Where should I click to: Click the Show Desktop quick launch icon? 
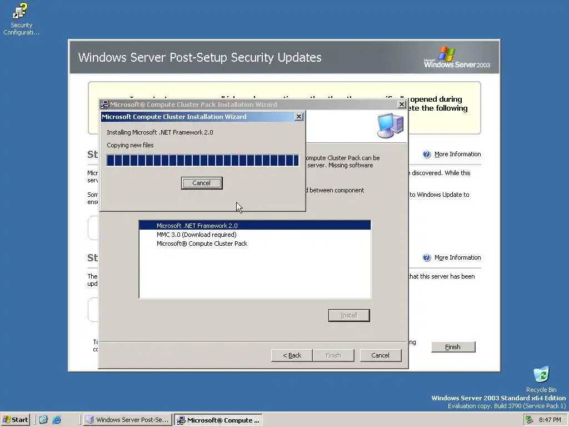[x=43, y=420]
